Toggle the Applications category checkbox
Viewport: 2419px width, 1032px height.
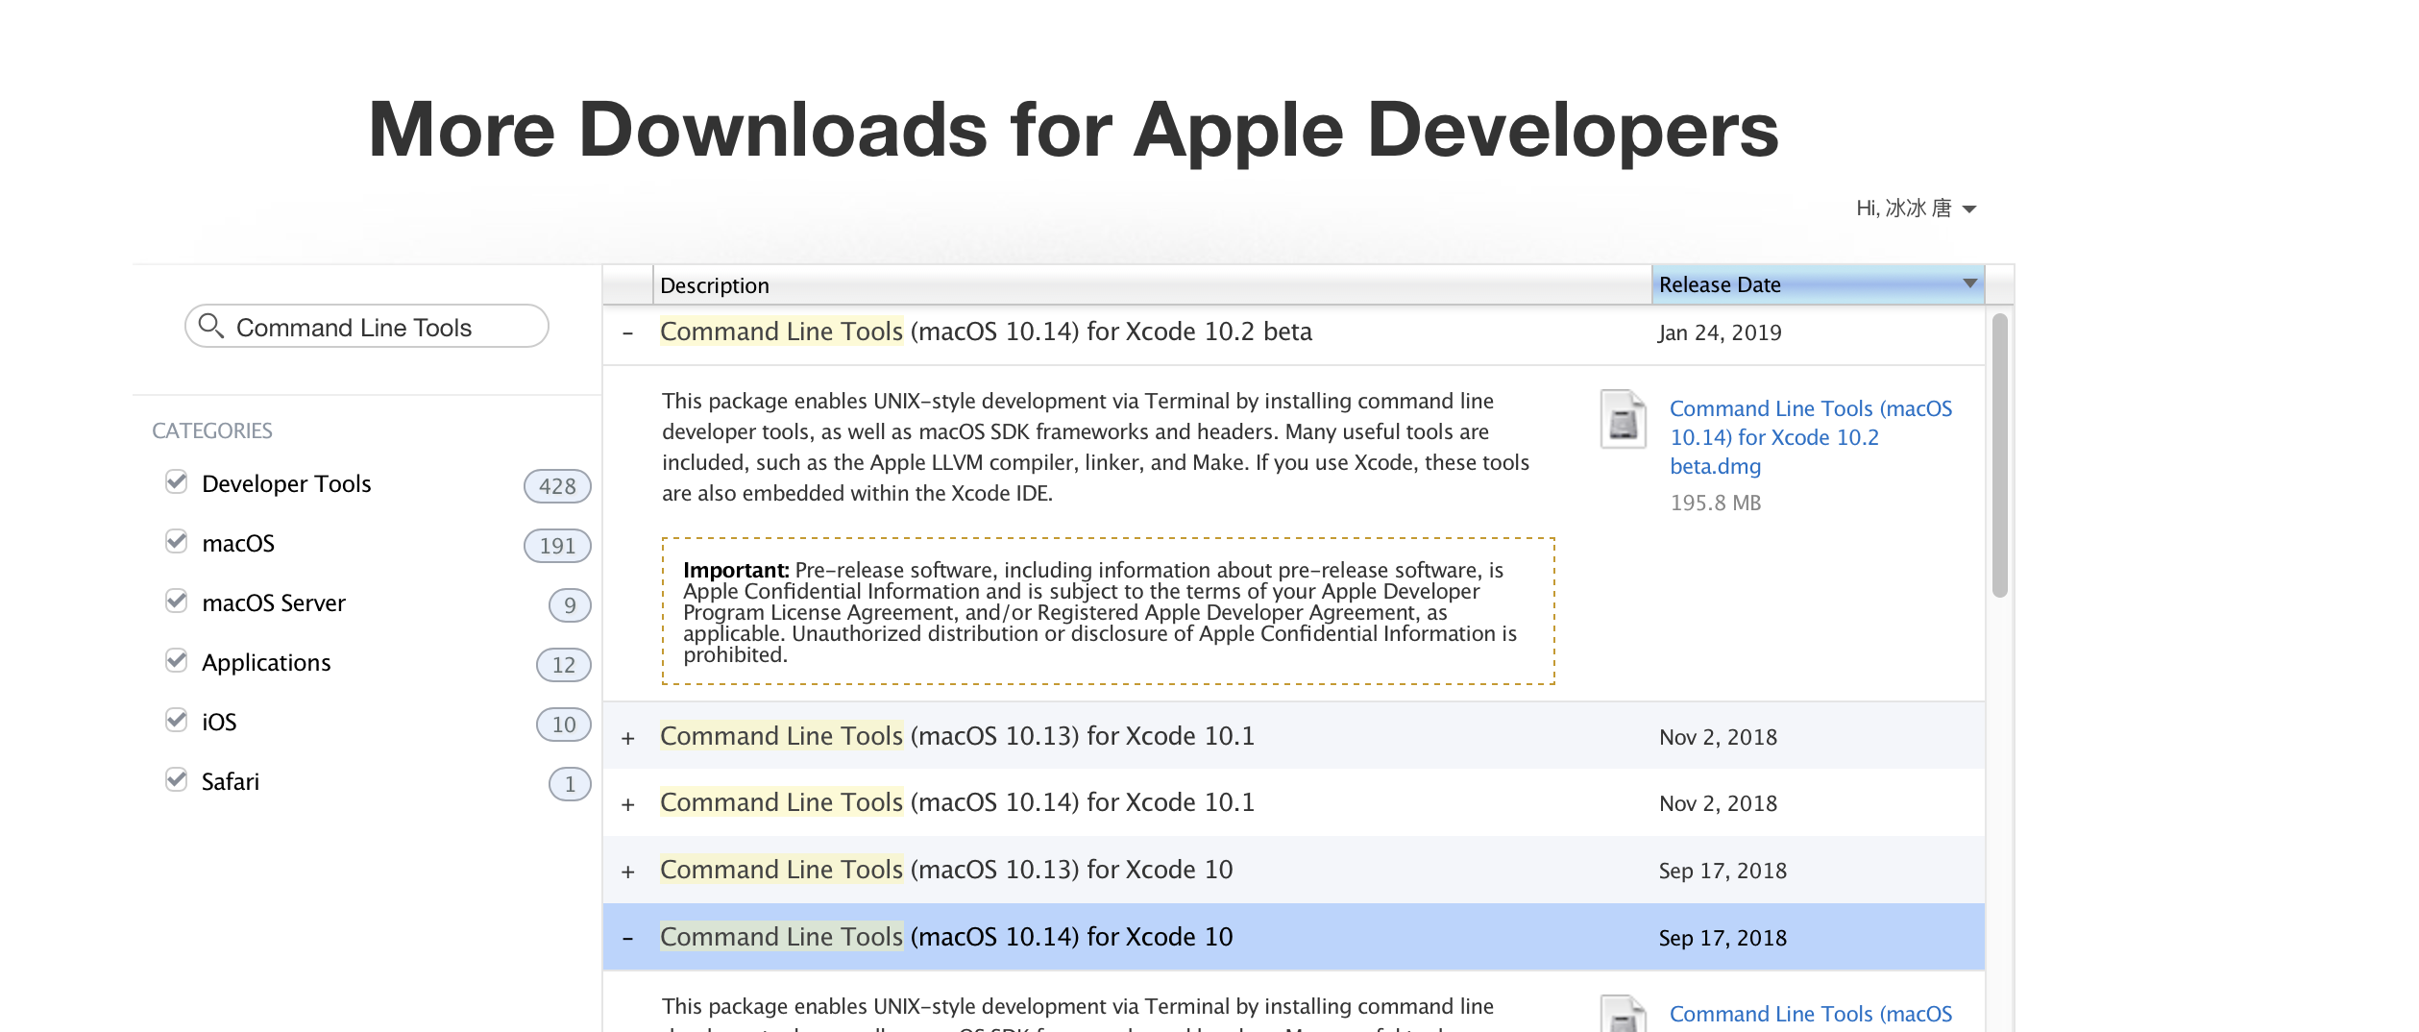pos(176,661)
